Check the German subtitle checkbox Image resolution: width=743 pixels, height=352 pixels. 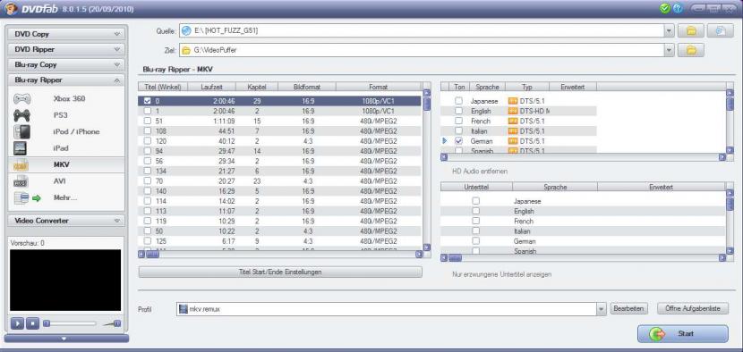pos(475,241)
